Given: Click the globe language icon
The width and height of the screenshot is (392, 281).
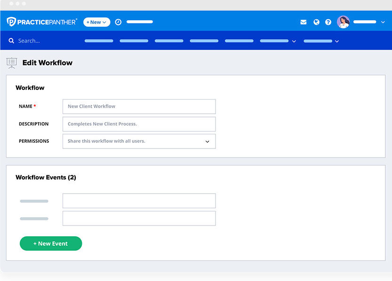Looking at the screenshot, I should (316, 22).
